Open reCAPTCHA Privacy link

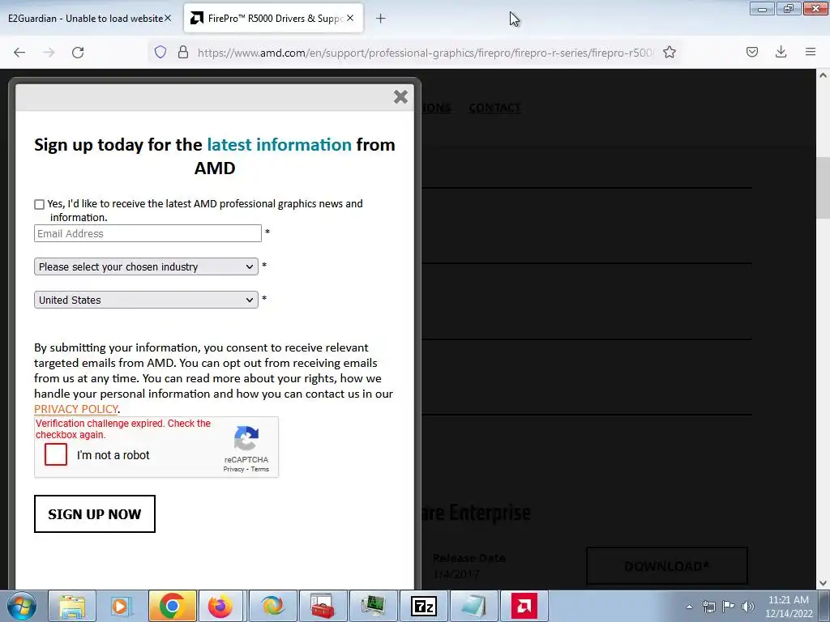tap(233, 469)
